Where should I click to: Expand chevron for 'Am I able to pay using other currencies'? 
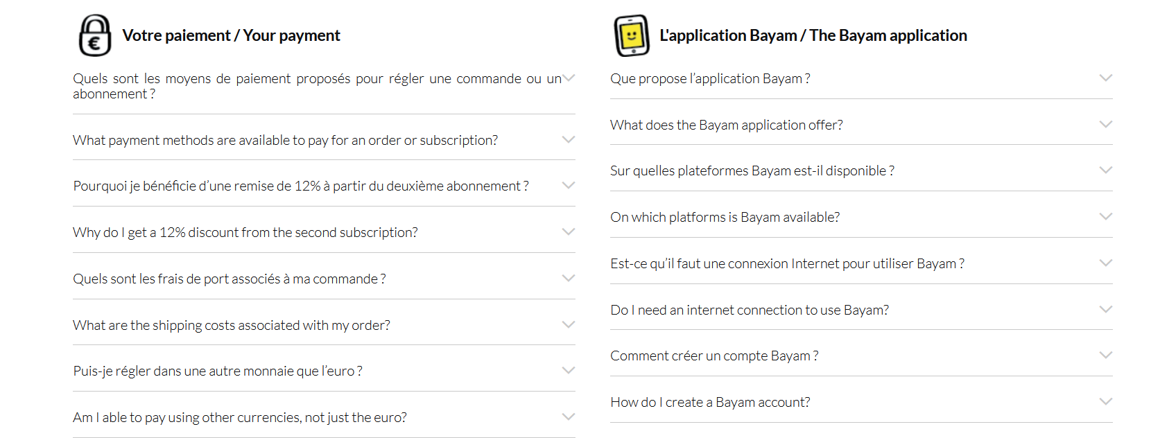pyautogui.click(x=569, y=417)
